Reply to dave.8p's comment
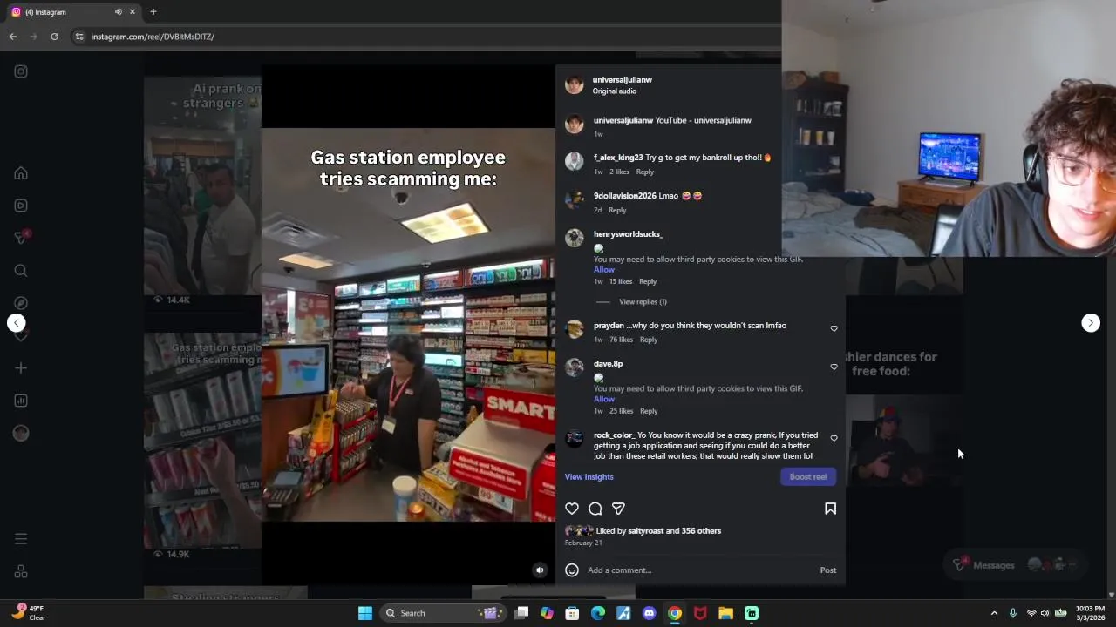1116x627 pixels. (649, 411)
